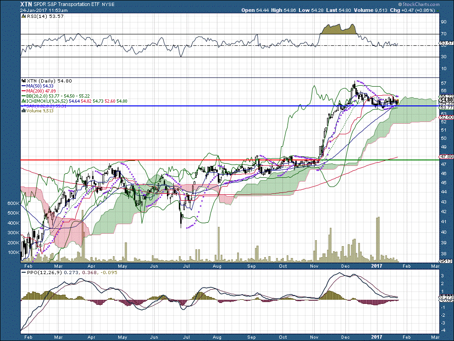Click the NYSE exchange label
The width and height of the screenshot is (454, 341).
click(x=108, y=5)
